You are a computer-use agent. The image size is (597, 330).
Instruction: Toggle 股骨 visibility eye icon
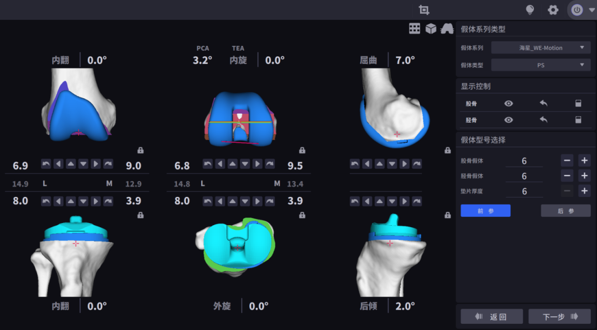click(x=509, y=103)
